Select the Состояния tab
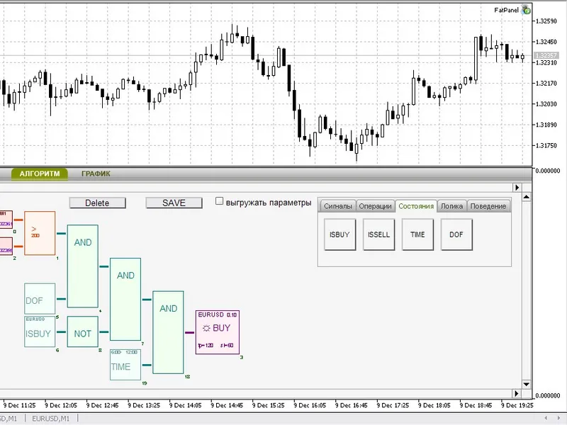The width and height of the screenshot is (567, 425). (x=416, y=206)
